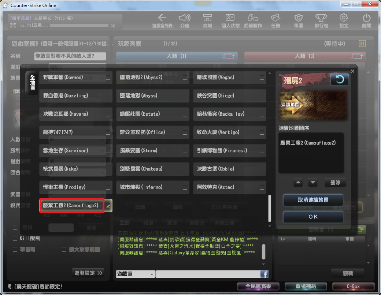Click the 觀戰 spectate button
This screenshot has height=295, width=381.
point(347,273)
